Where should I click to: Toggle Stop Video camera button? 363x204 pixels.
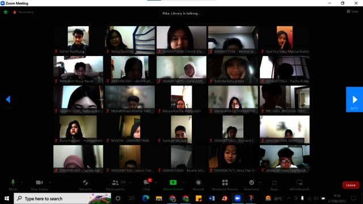(39, 185)
